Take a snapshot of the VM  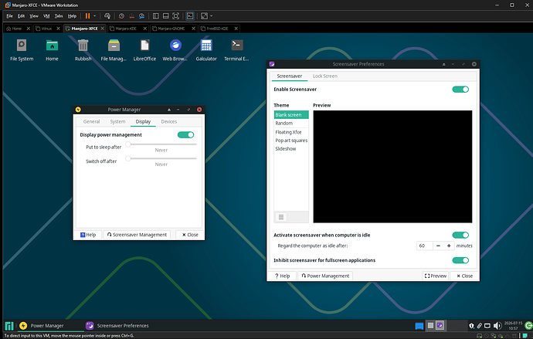tap(121, 16)
